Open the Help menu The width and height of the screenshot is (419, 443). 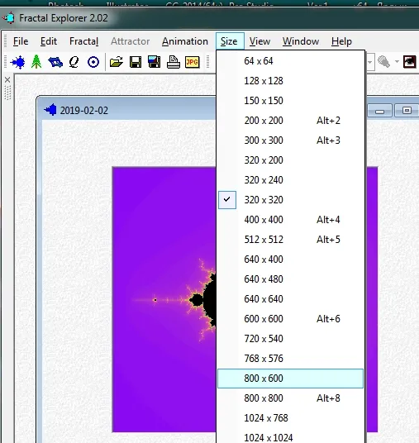tap(341, 41)
